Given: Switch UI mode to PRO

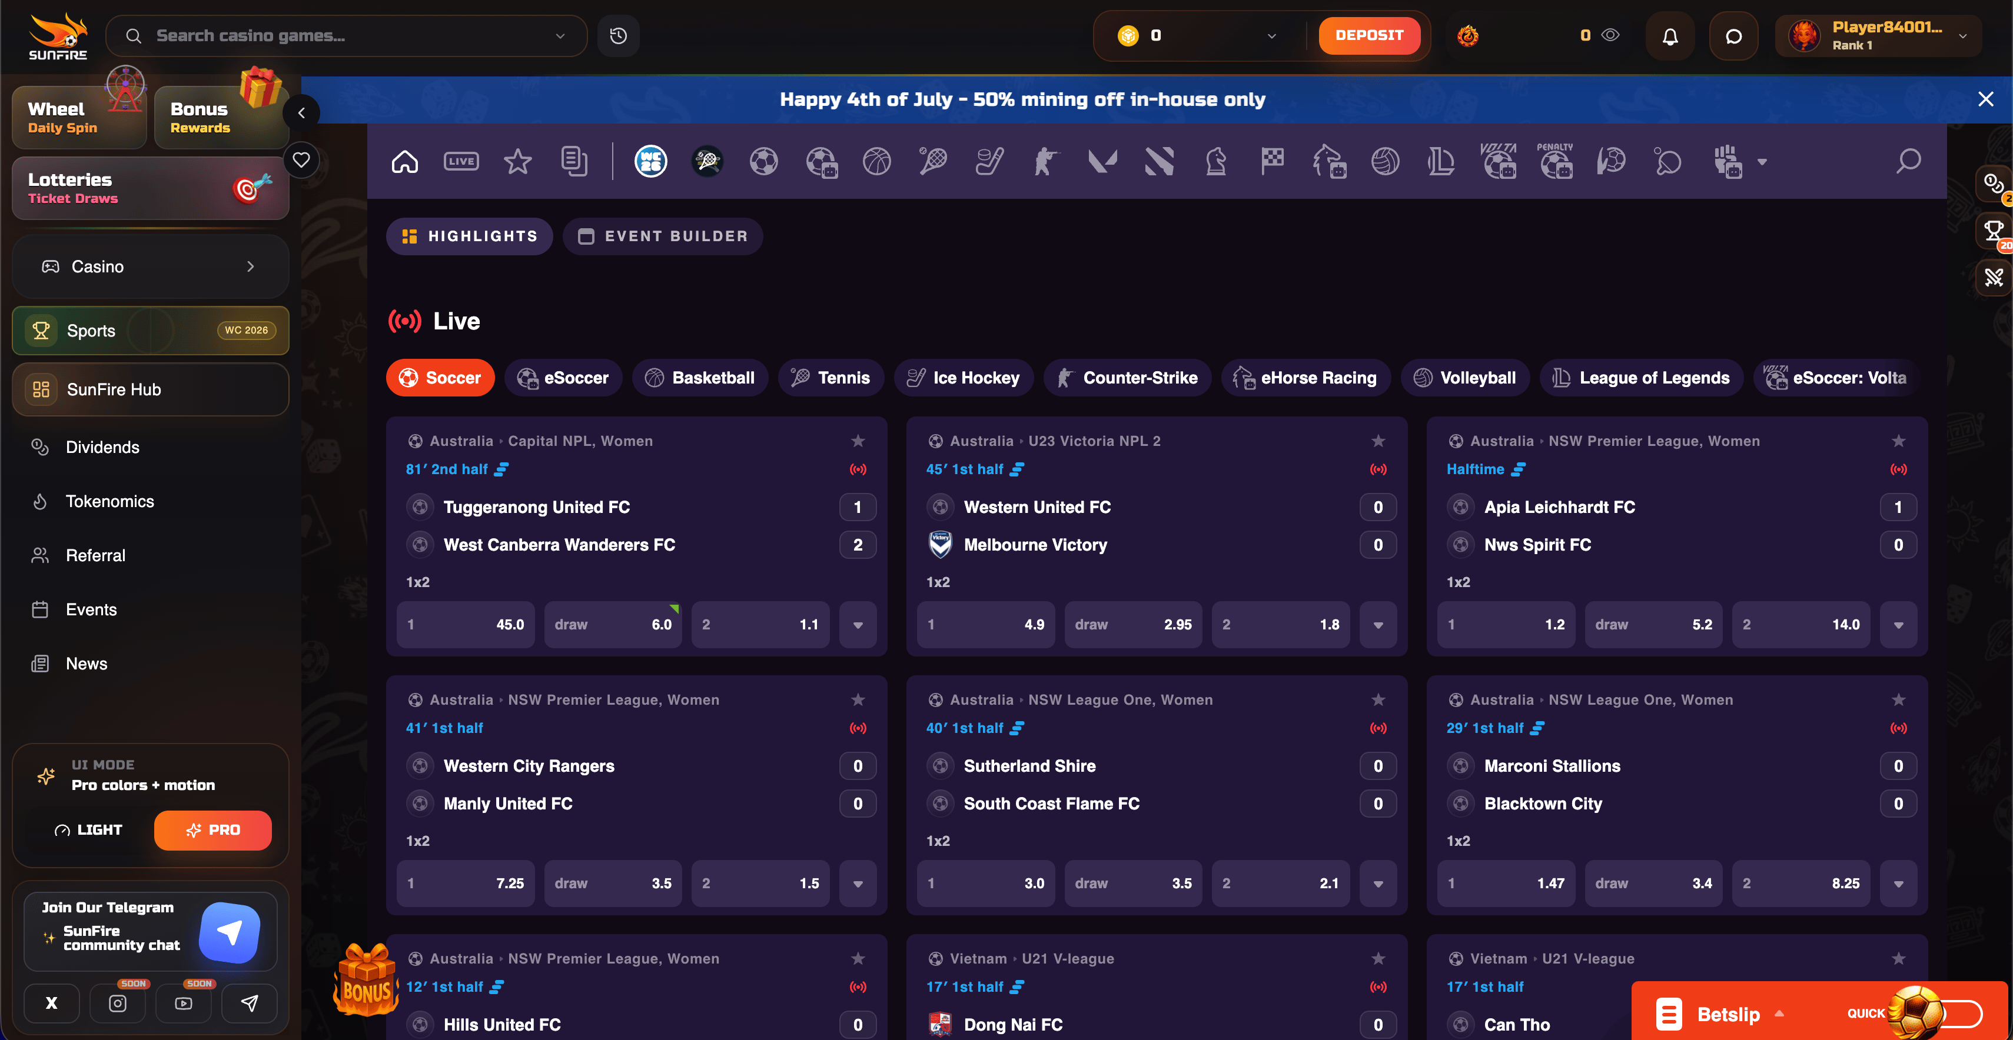Looking at the screenshot, I should (213, 830).
